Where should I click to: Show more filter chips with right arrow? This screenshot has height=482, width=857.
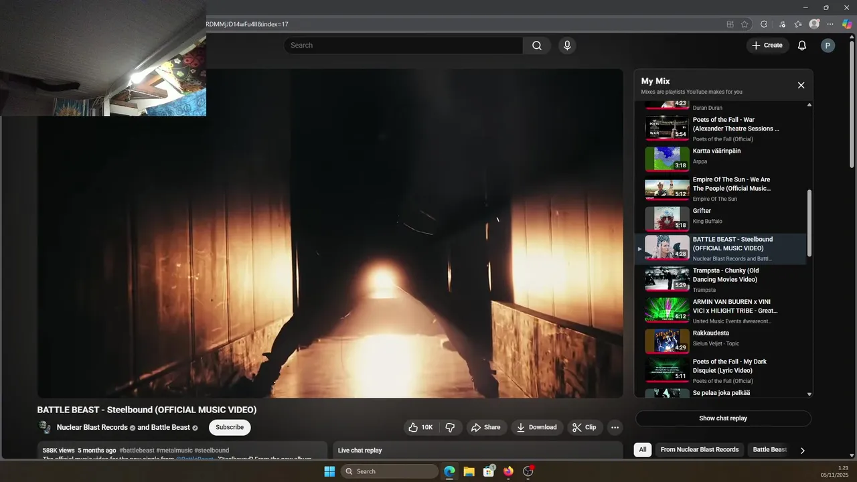coord(802,451)
